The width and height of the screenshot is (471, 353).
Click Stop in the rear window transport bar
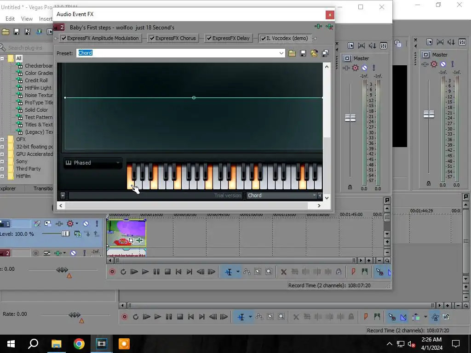coord(180,317)
